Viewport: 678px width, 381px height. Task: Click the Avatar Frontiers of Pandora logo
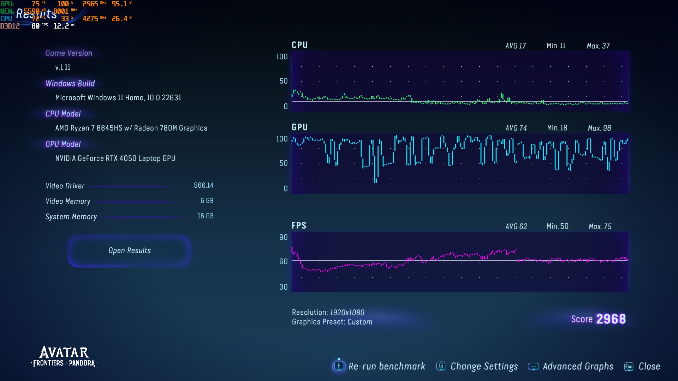click(x=64, y=356)
